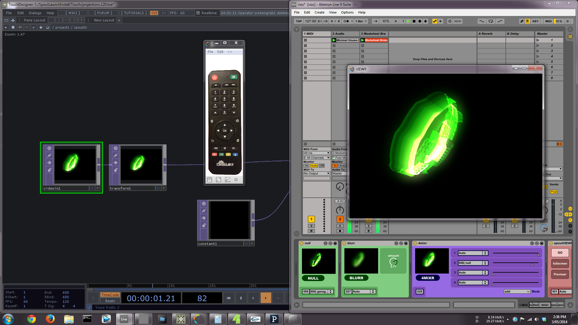Toggle Realtime checkbox in TouchDesigner

[198, 13]
